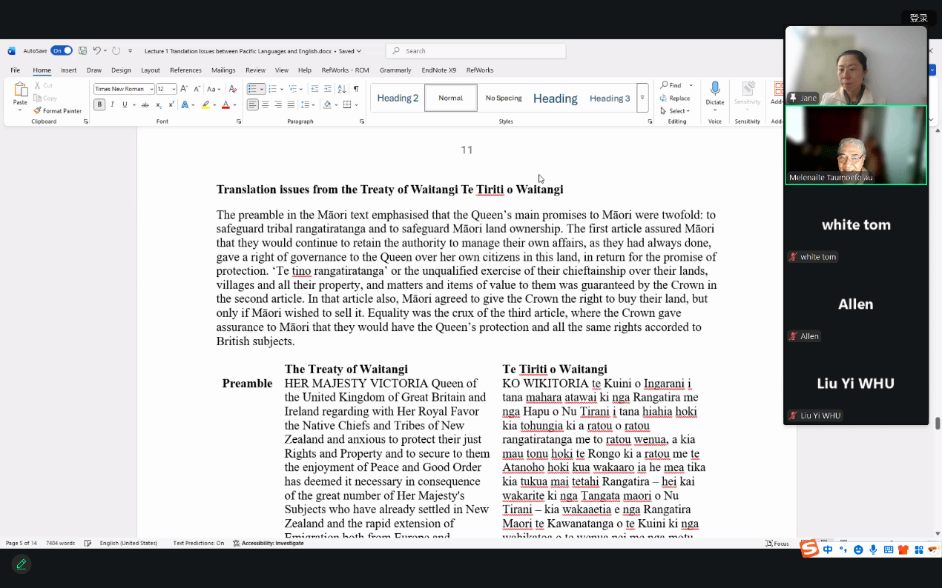Click the Save icon in the title bar
Viewport: 942px width, 588px height.
click(82, 51)
